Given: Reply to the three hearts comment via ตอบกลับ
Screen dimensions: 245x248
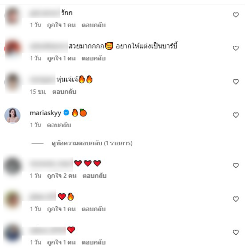Looking at the screenshot, I should tap(94, 176).
